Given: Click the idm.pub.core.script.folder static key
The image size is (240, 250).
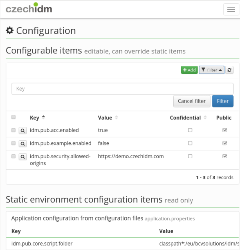Looking at the screenshot, I should point(42,244).
